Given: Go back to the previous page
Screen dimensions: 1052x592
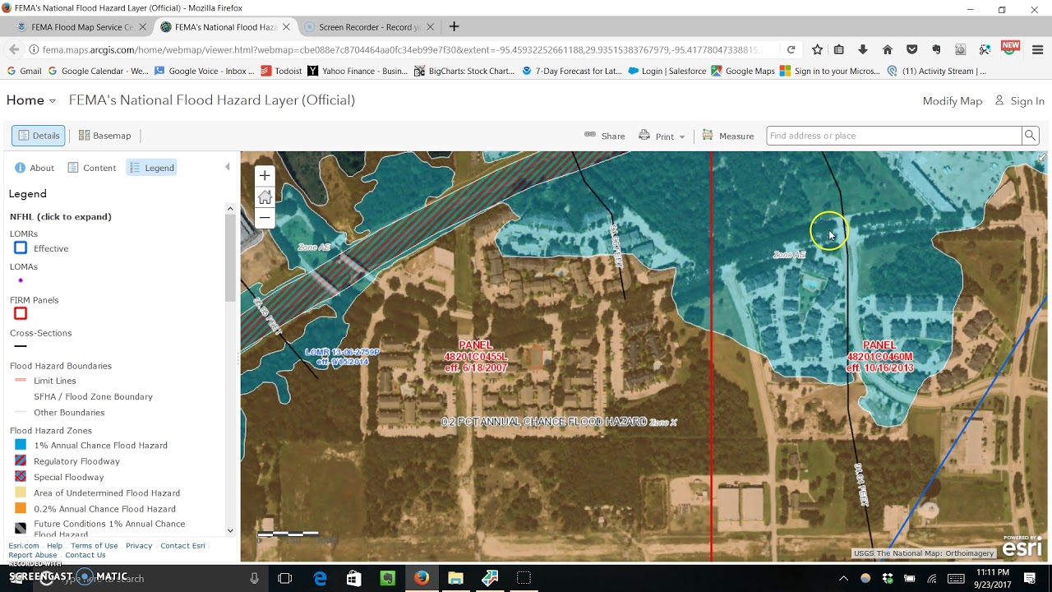Looking at the screenshot, I should point(14,49).
